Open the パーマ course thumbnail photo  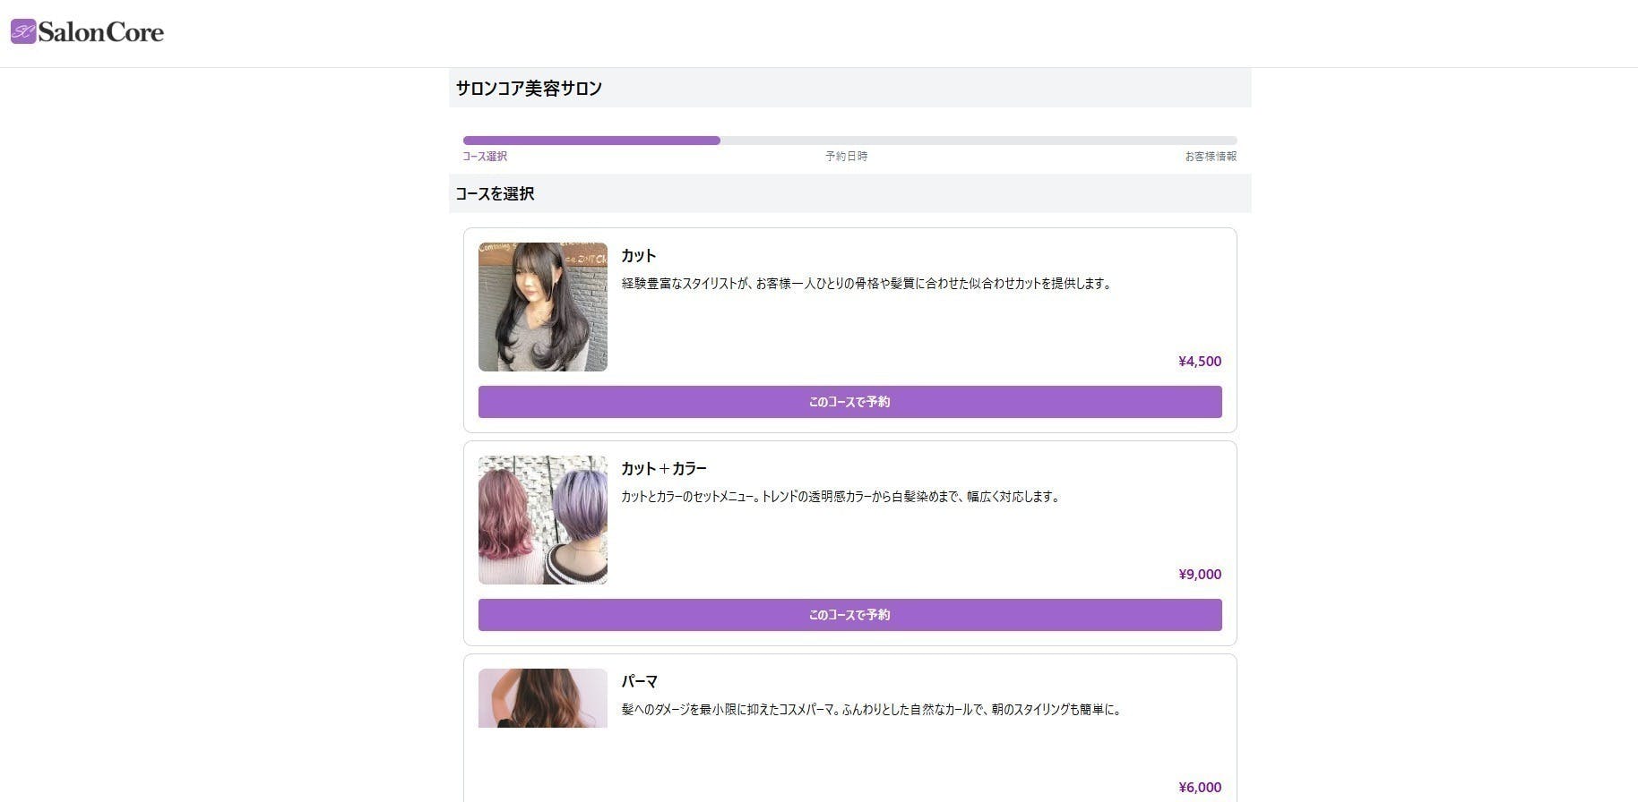tap(542, 698)
